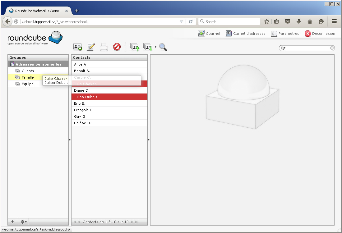Open the group actions gear menu
This screenshot has height=233, width=342.
(24, 222)
